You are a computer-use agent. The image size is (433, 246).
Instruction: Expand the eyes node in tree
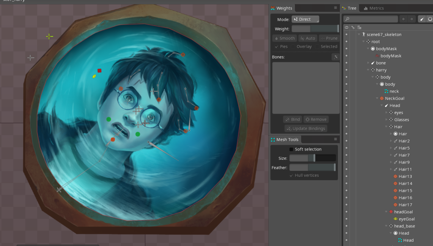click(386, 112)
